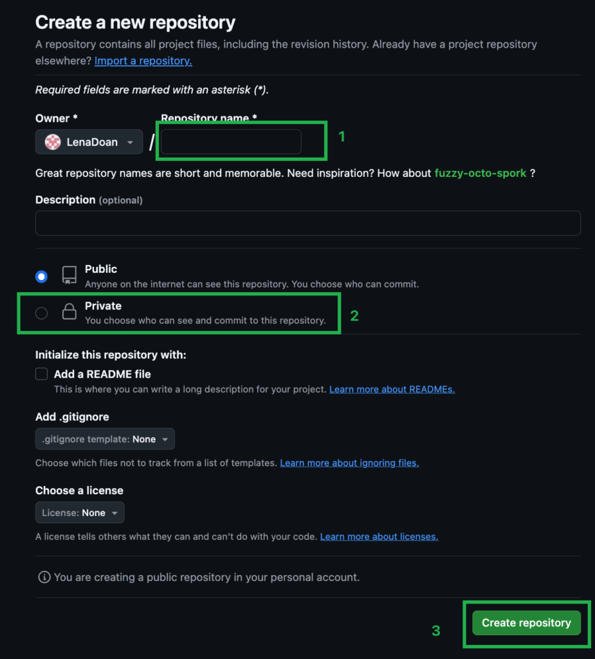595x659 pixels.
Task: Click the LenaDoan avatar icon
Action: tap(53, 142)
